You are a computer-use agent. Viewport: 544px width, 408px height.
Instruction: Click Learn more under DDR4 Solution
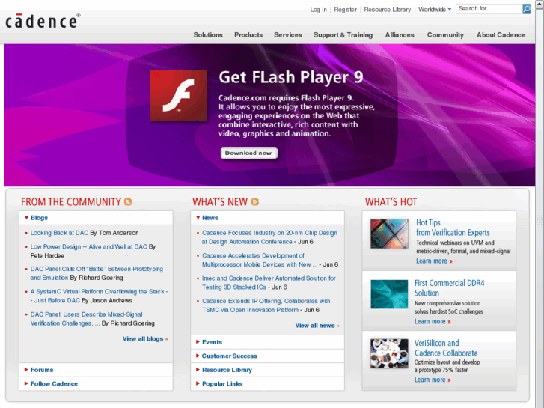(433, 322)
